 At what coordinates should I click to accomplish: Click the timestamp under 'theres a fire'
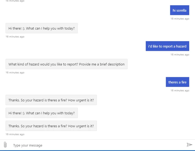coord(180,91)
